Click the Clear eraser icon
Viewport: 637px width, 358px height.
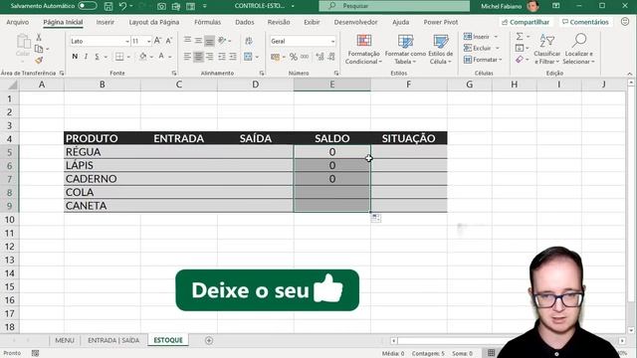(520, 60)
